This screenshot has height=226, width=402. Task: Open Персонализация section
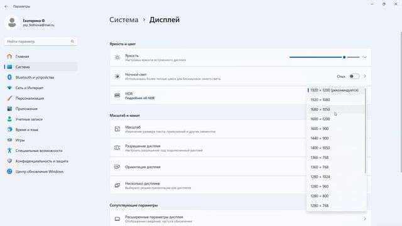(x=41, y=98)
